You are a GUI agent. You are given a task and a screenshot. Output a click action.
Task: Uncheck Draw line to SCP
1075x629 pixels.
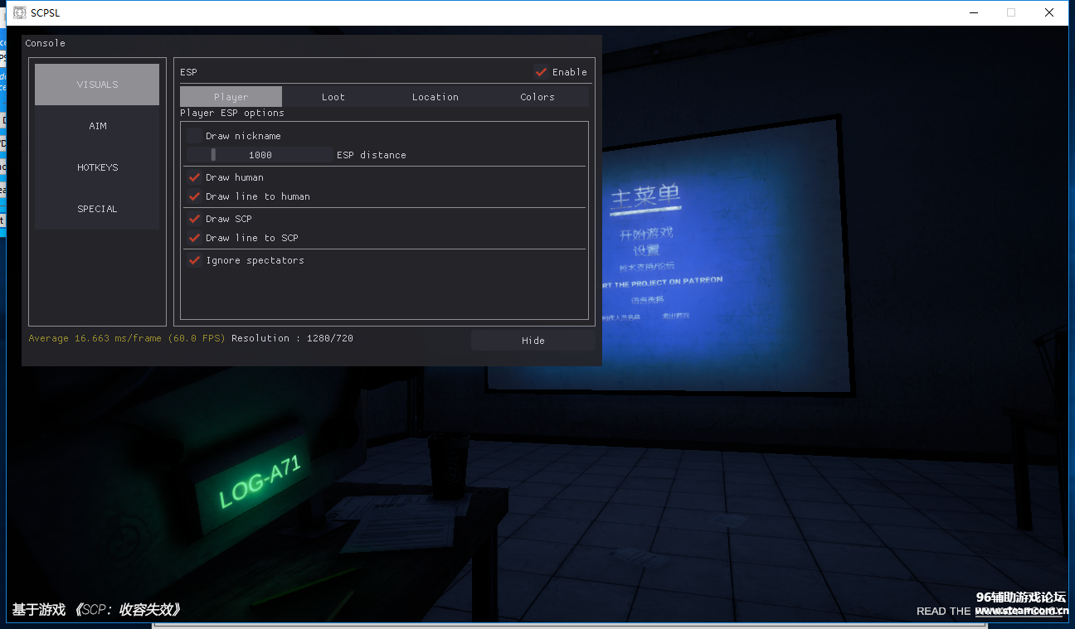[194, 238]
